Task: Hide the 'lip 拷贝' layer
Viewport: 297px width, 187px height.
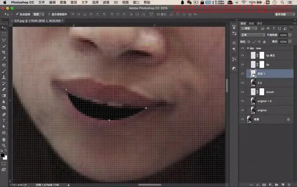Action: coord(243,55)
